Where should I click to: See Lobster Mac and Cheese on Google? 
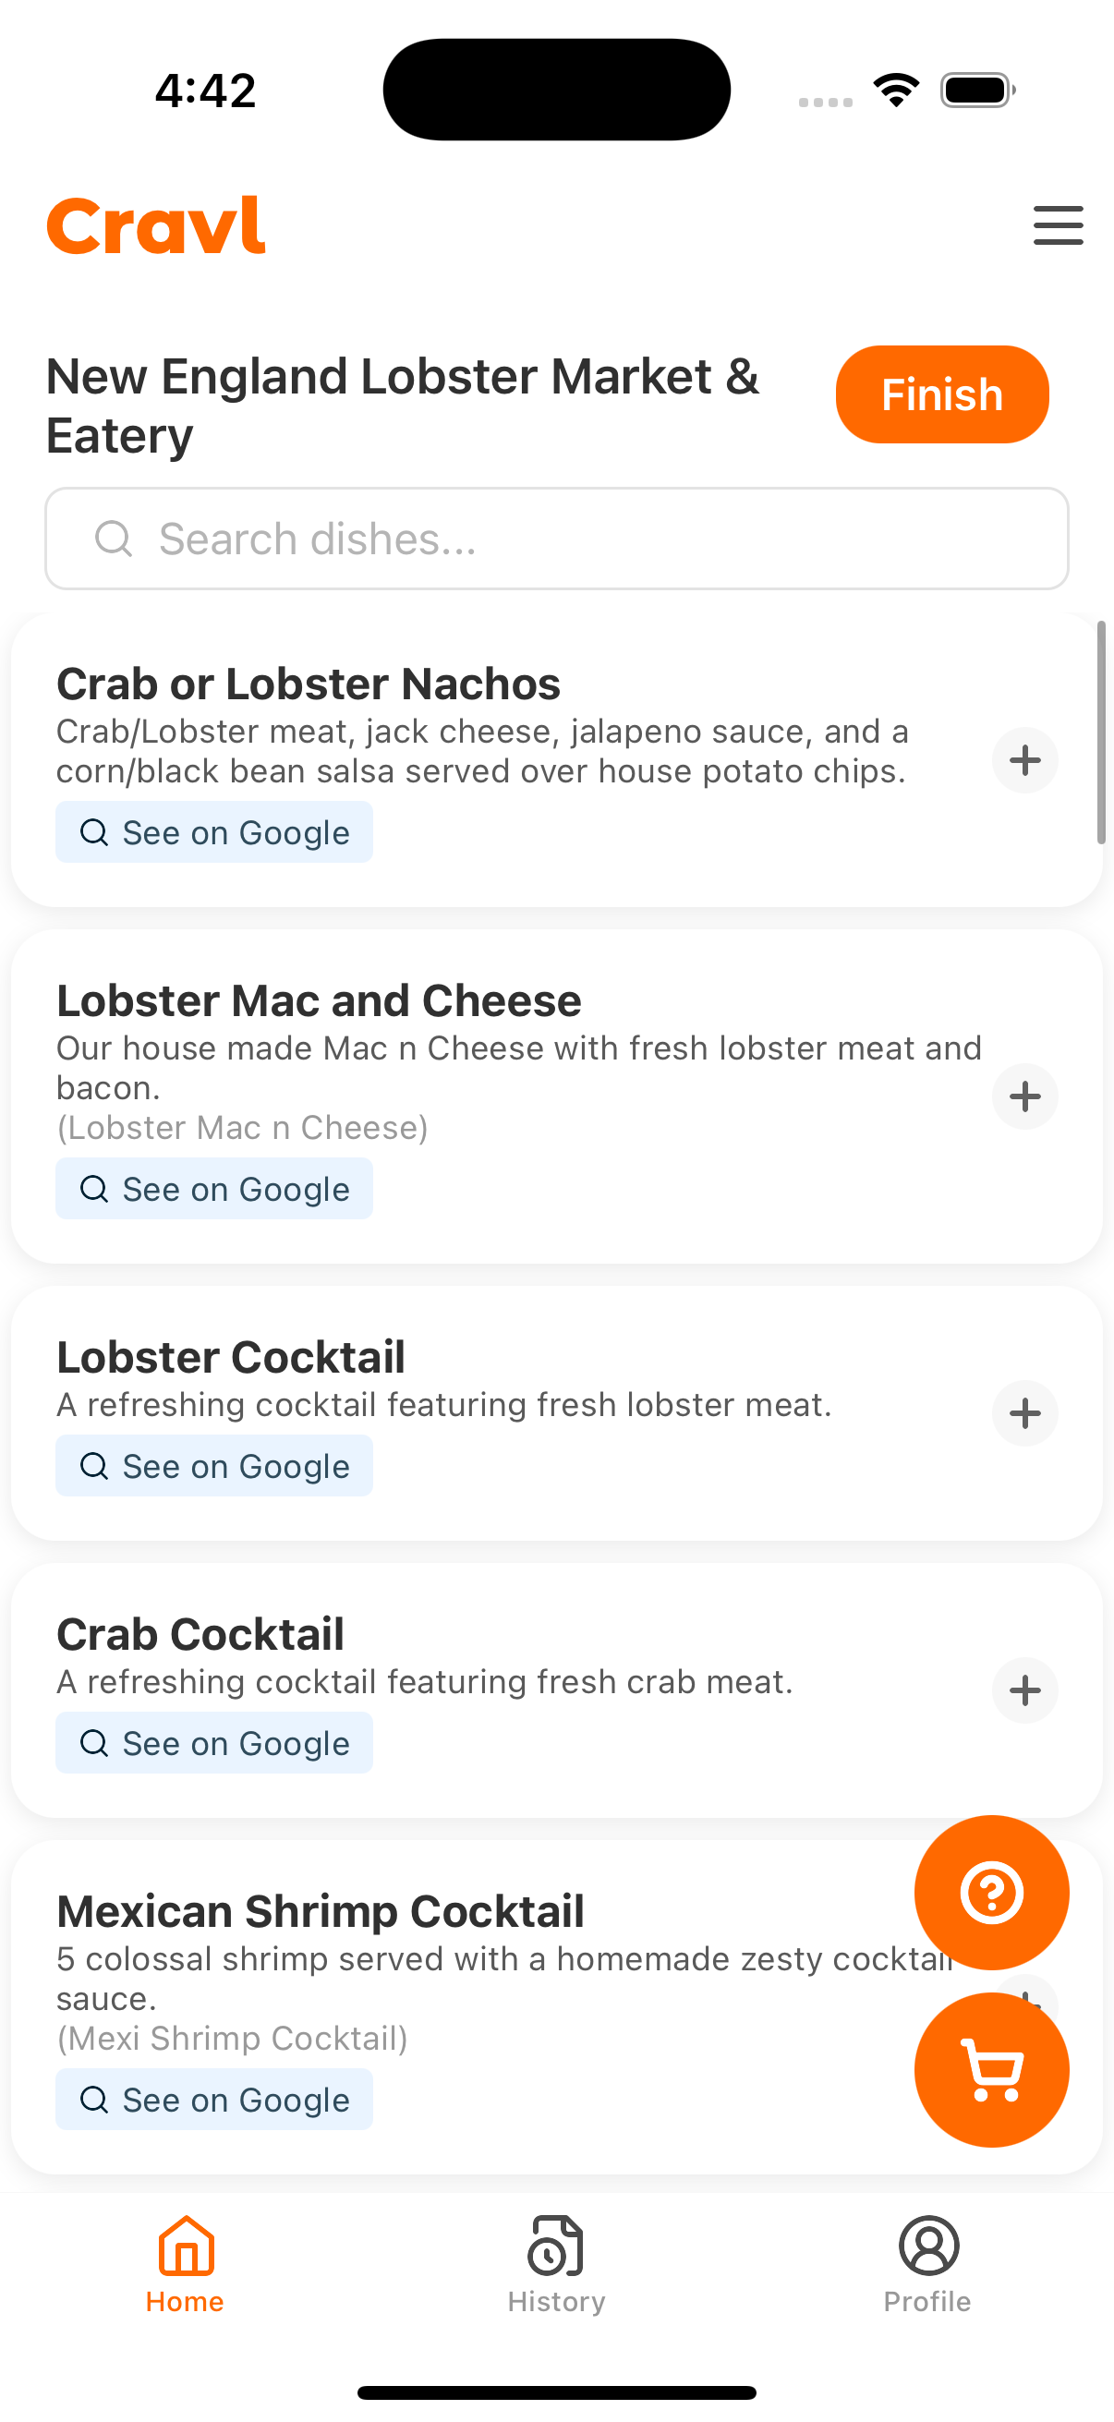click(x=214, y=1189)
